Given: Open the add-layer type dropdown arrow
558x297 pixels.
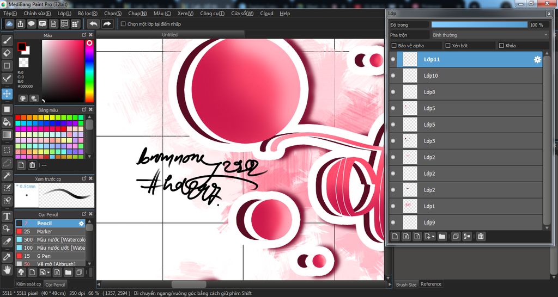Looking at the screenshot, I should [x=433, y=237].
